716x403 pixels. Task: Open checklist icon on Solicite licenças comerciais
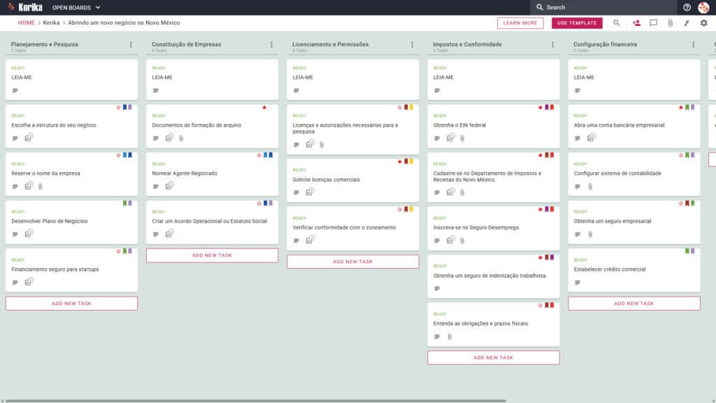310,192
